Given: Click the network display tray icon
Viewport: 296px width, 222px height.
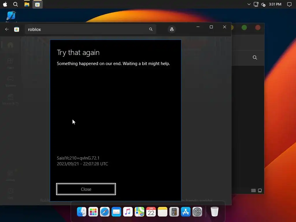Looking at the screenshot, I should coord(256,4).
